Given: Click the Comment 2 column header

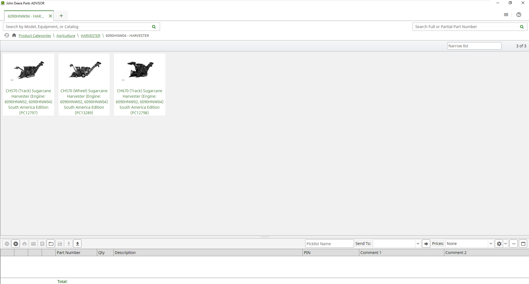Looking at the screenshot, I should click(x=487, y=253).
